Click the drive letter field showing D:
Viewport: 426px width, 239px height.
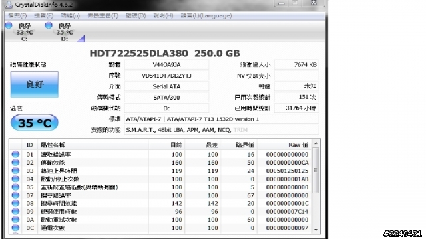(166, 108)
